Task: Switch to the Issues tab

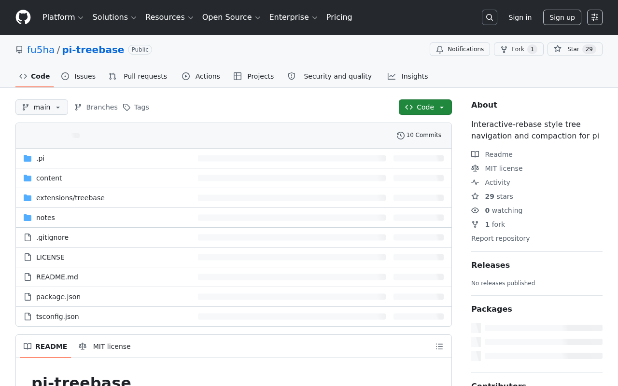Action: coord(78,76)
